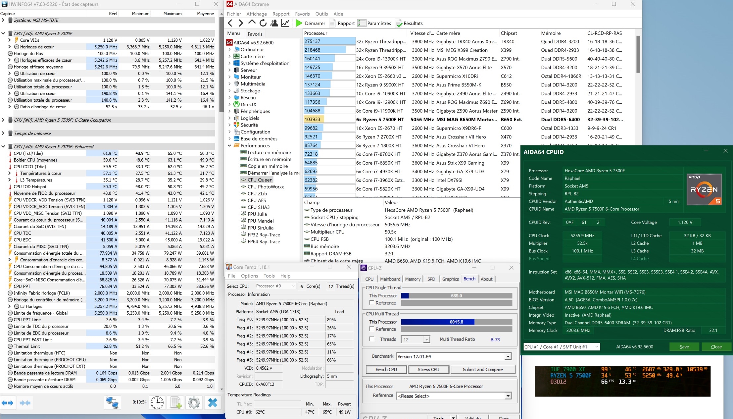The image size is (733, 419).
Task: Click HWiNFO shrink columns arrows icon
Action: click(25, 403)
